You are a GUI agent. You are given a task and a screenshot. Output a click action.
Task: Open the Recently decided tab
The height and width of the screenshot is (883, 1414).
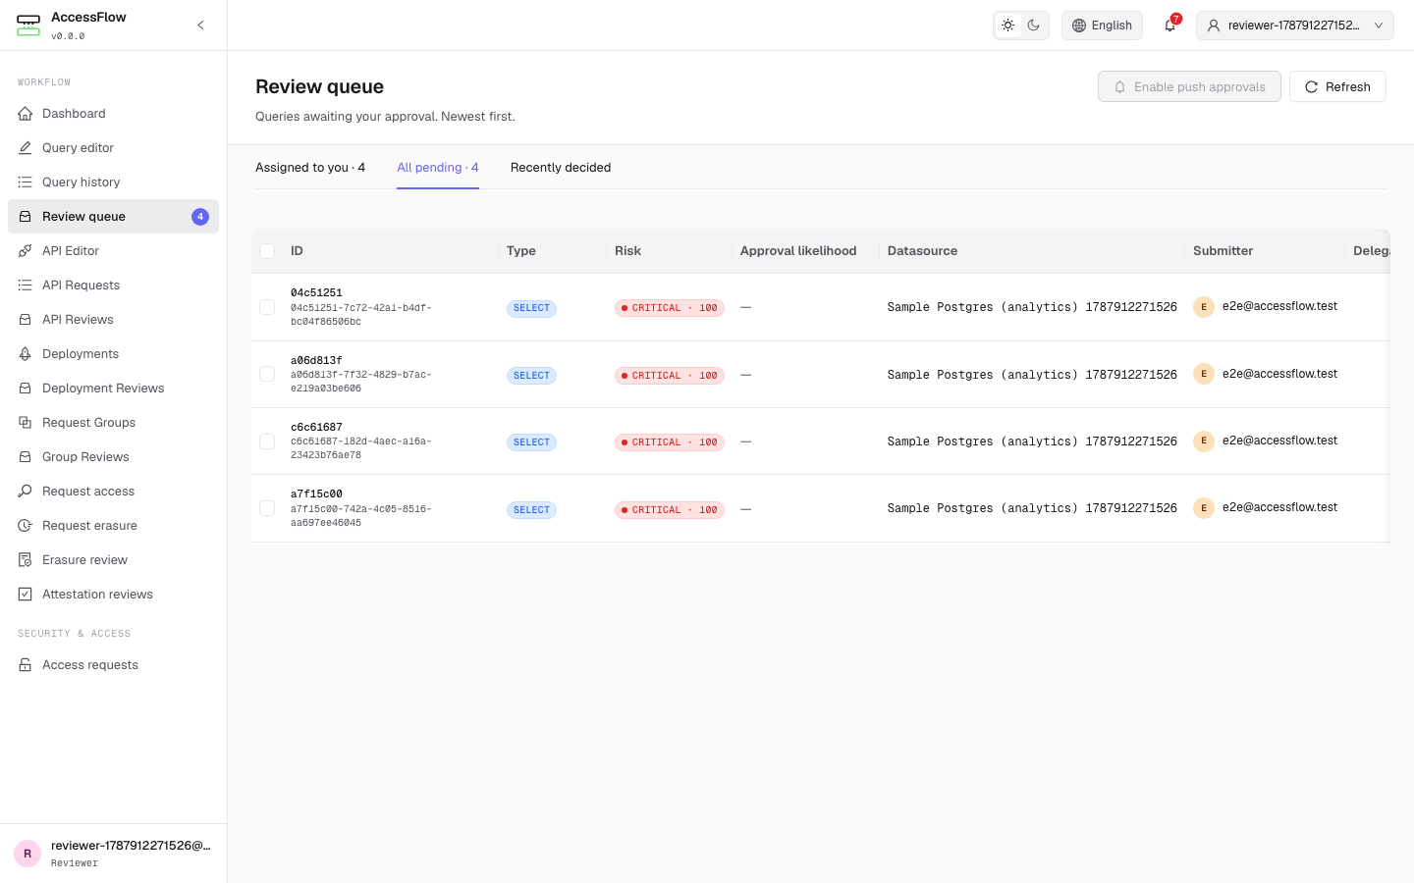click(x=561, y=168)
